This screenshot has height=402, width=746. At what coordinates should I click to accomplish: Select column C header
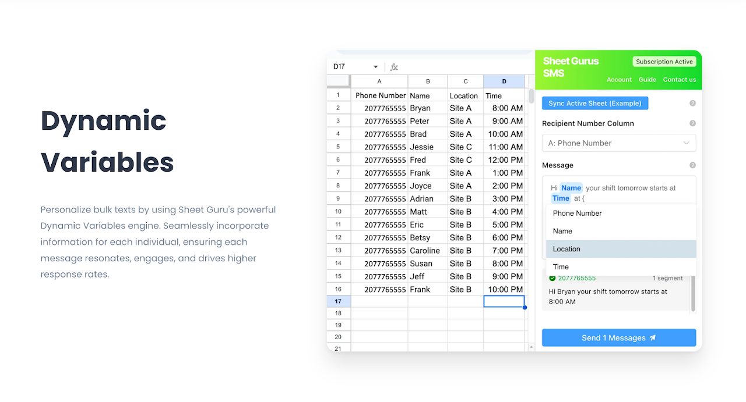pyautogui.click(x=466, y=81)
